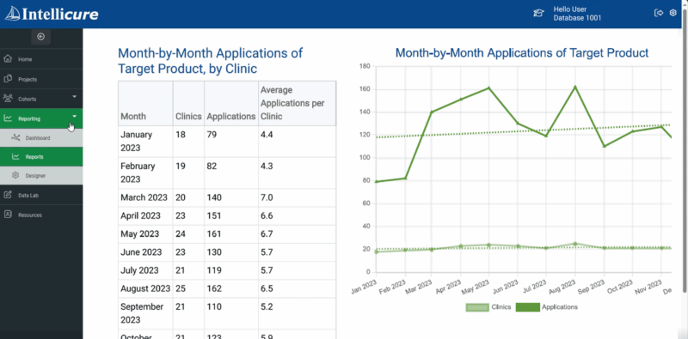The image size is (688, 339).
Task: Click the Applications column header
Action: click(x=231, y=103)
